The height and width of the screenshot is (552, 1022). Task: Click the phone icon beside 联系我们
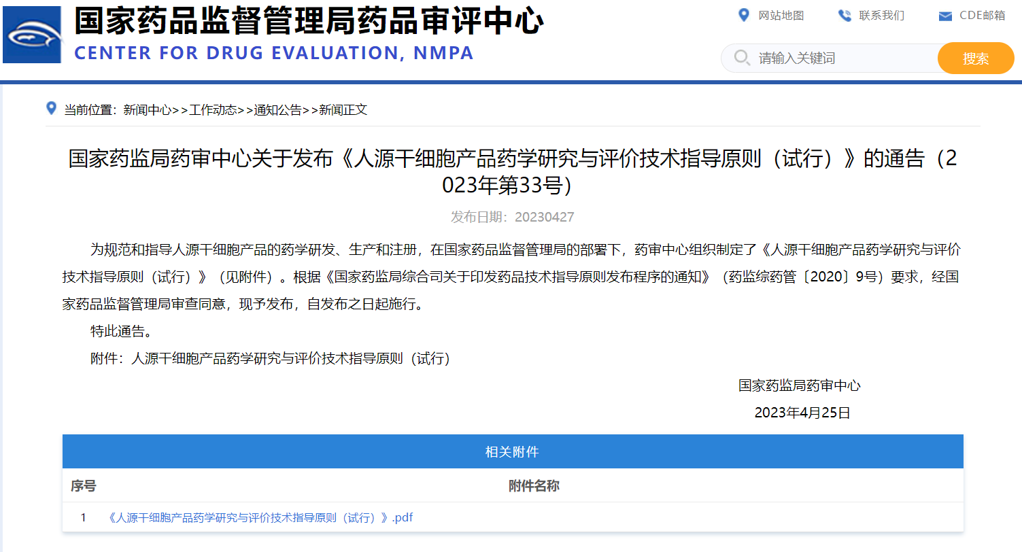845,14
